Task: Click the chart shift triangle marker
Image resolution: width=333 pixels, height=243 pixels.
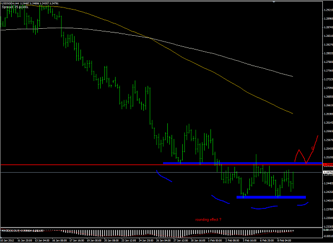Action: 274,2
